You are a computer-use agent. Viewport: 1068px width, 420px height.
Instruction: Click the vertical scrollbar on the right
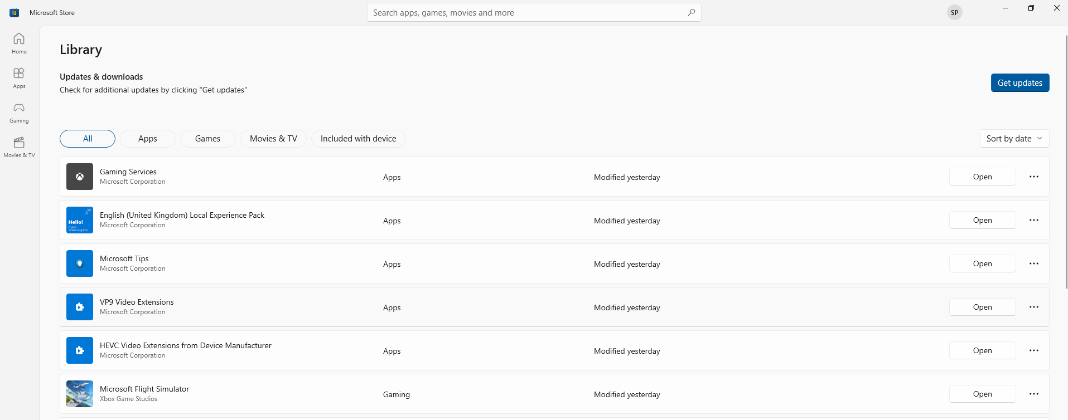coord(1066,162)
